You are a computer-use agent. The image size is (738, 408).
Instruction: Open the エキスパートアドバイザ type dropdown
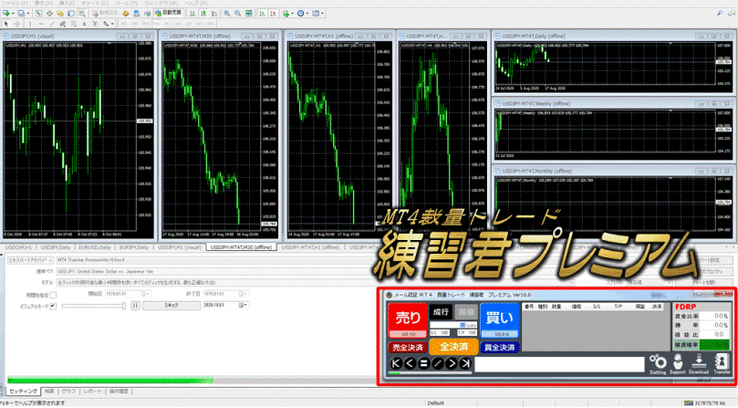[50, 260]
